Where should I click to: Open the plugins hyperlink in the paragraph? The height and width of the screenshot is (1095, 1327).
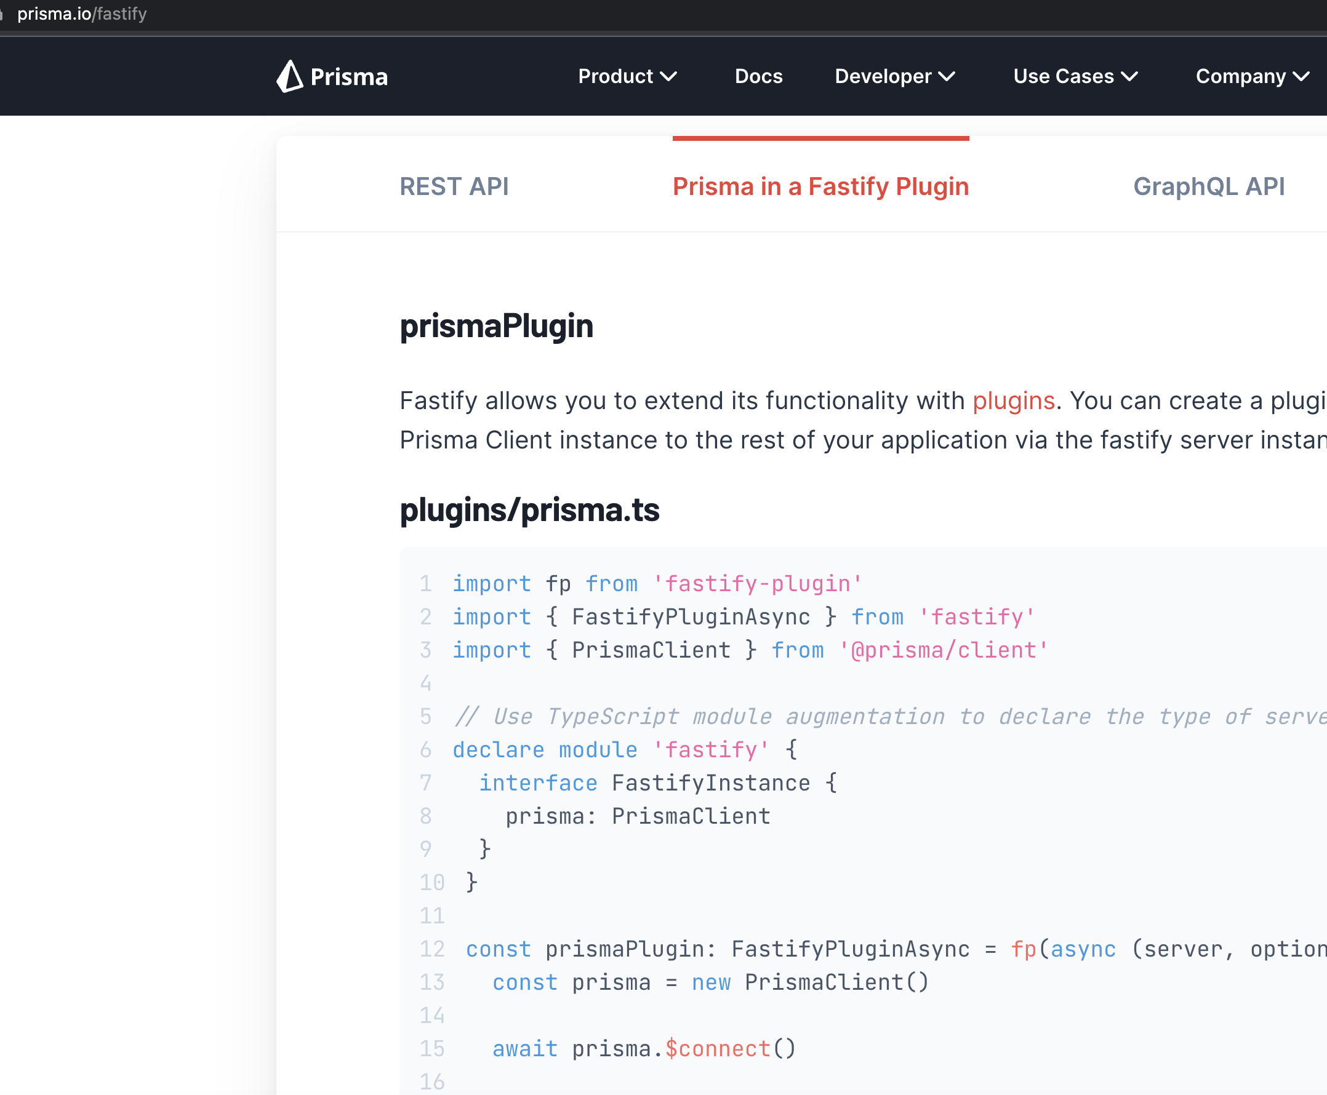click(1012, 400)
